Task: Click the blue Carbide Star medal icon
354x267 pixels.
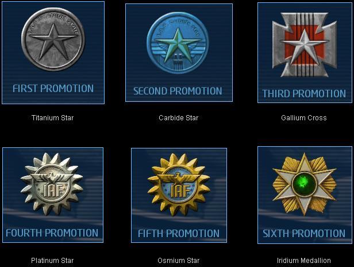Action: (178, 43)
